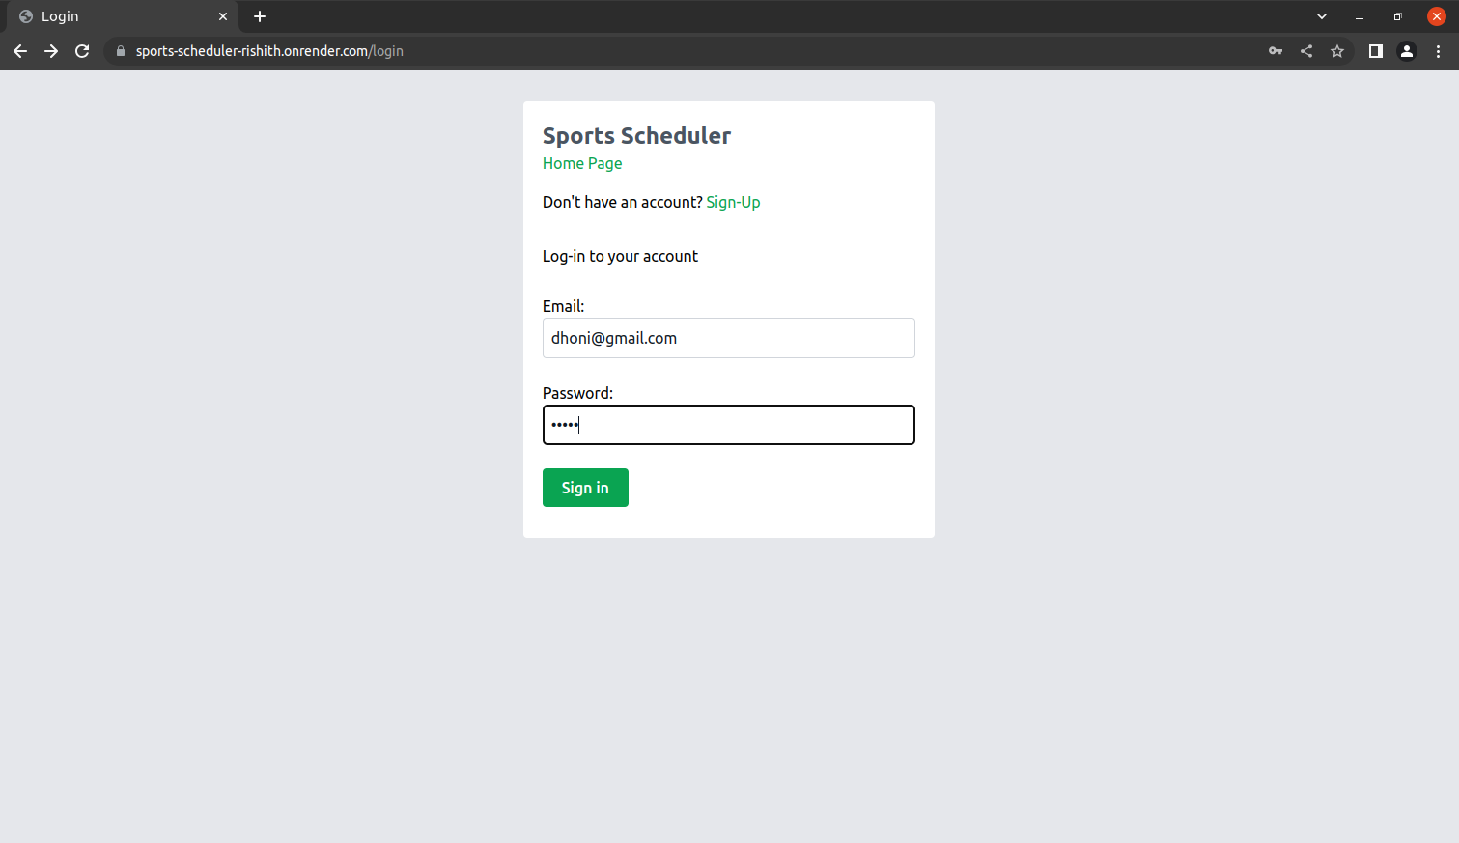Open the saved passwords key icon

(1275, 51)
